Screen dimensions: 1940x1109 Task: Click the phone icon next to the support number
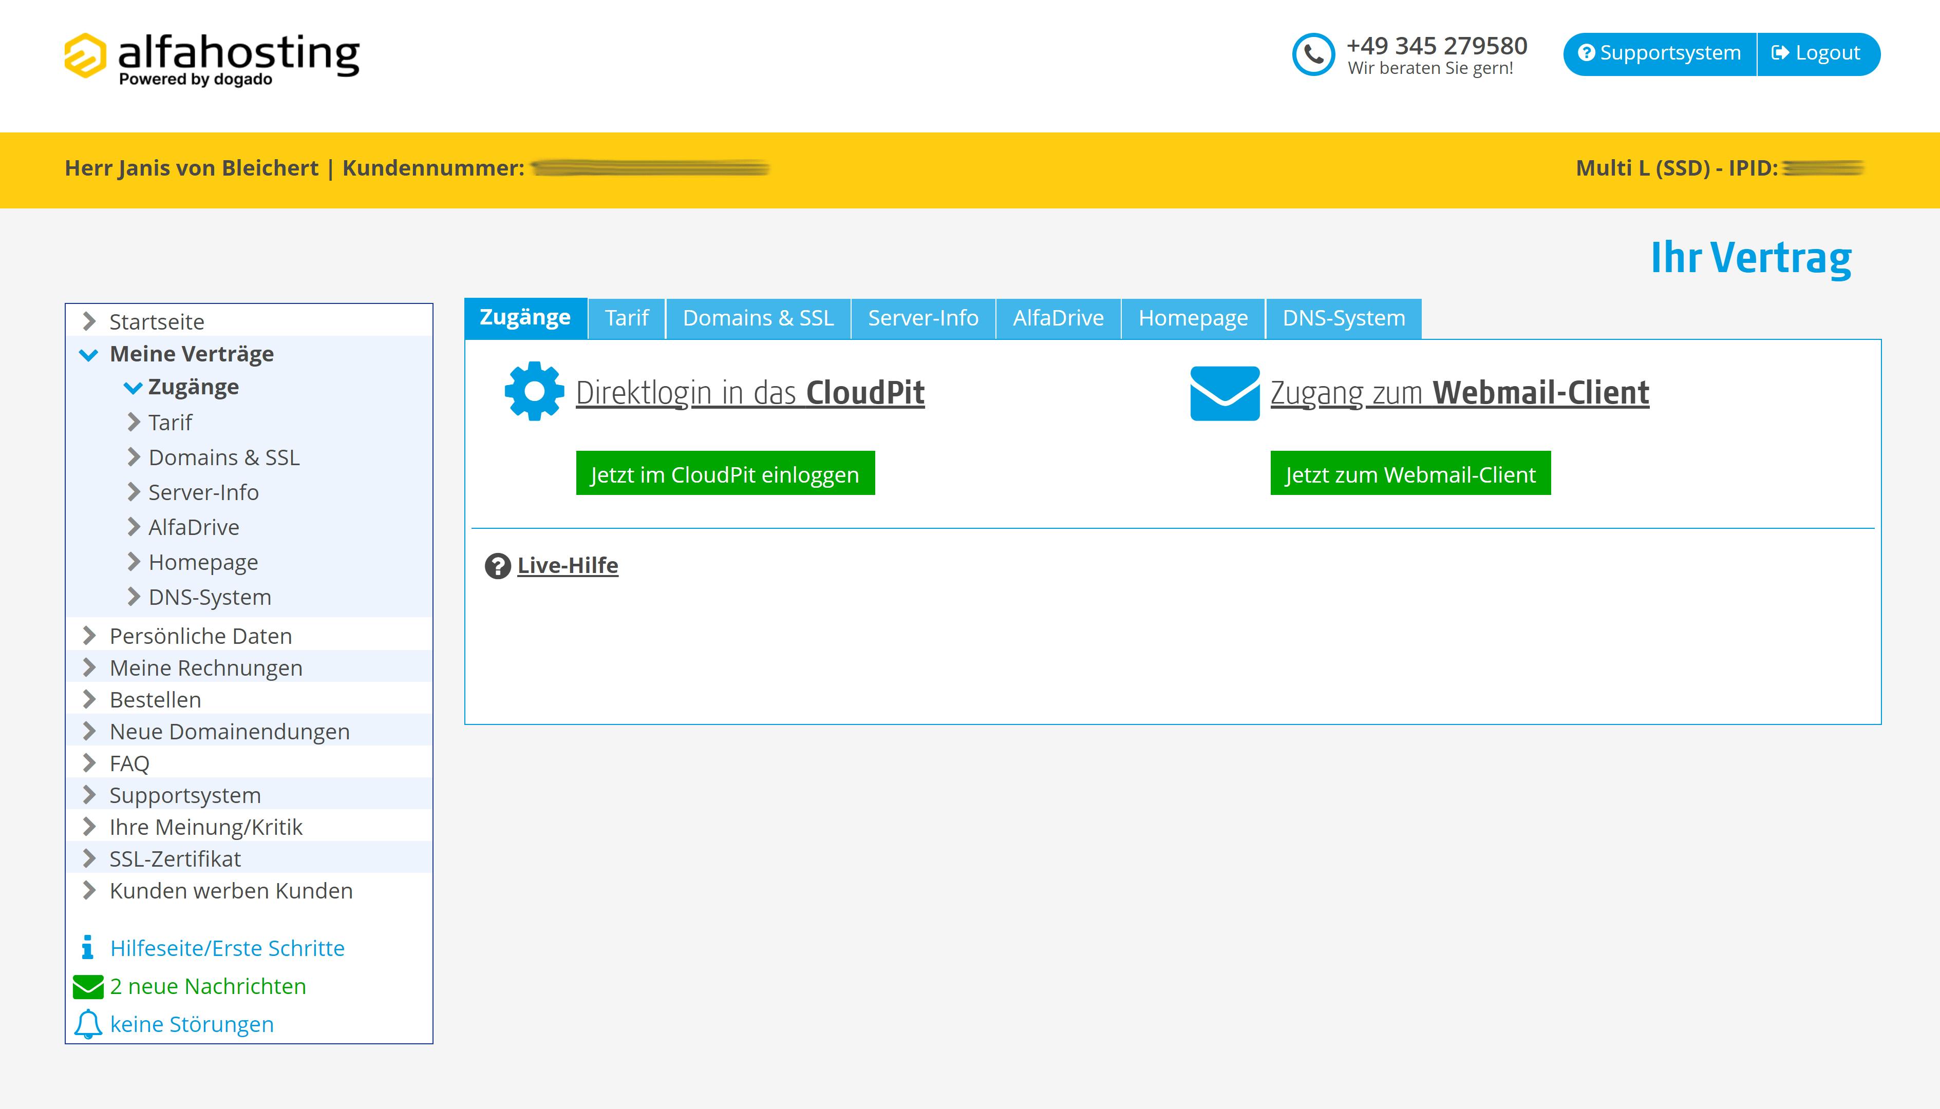[x=1313, y=55]
